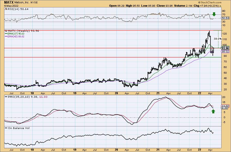Click the purple EMA(43) legend line marker

coord(6,37)
